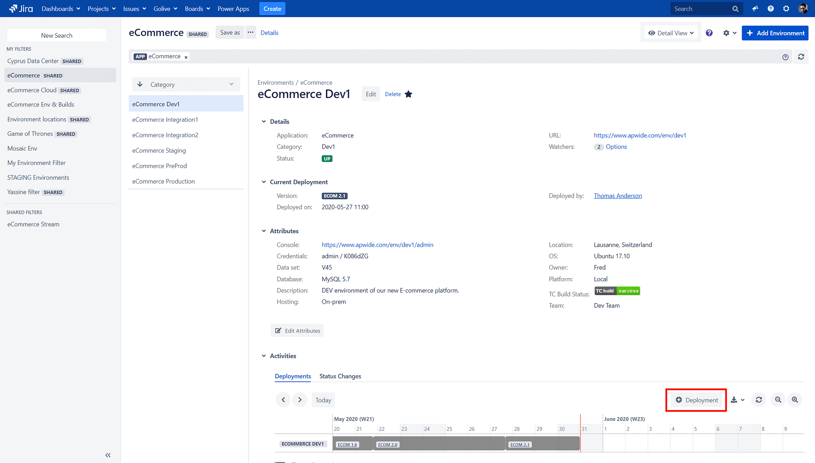Click your profile avatar
815x463 pixels.
point(803,8)
